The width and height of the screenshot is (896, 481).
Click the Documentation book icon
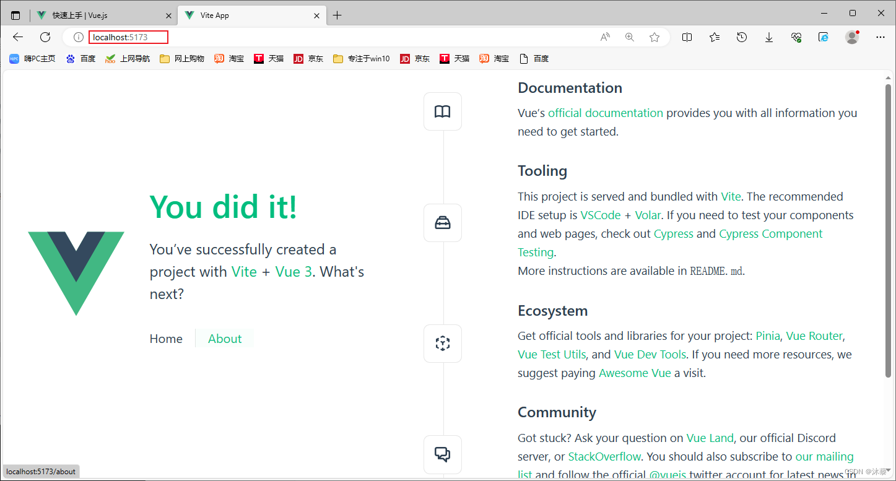443,111
